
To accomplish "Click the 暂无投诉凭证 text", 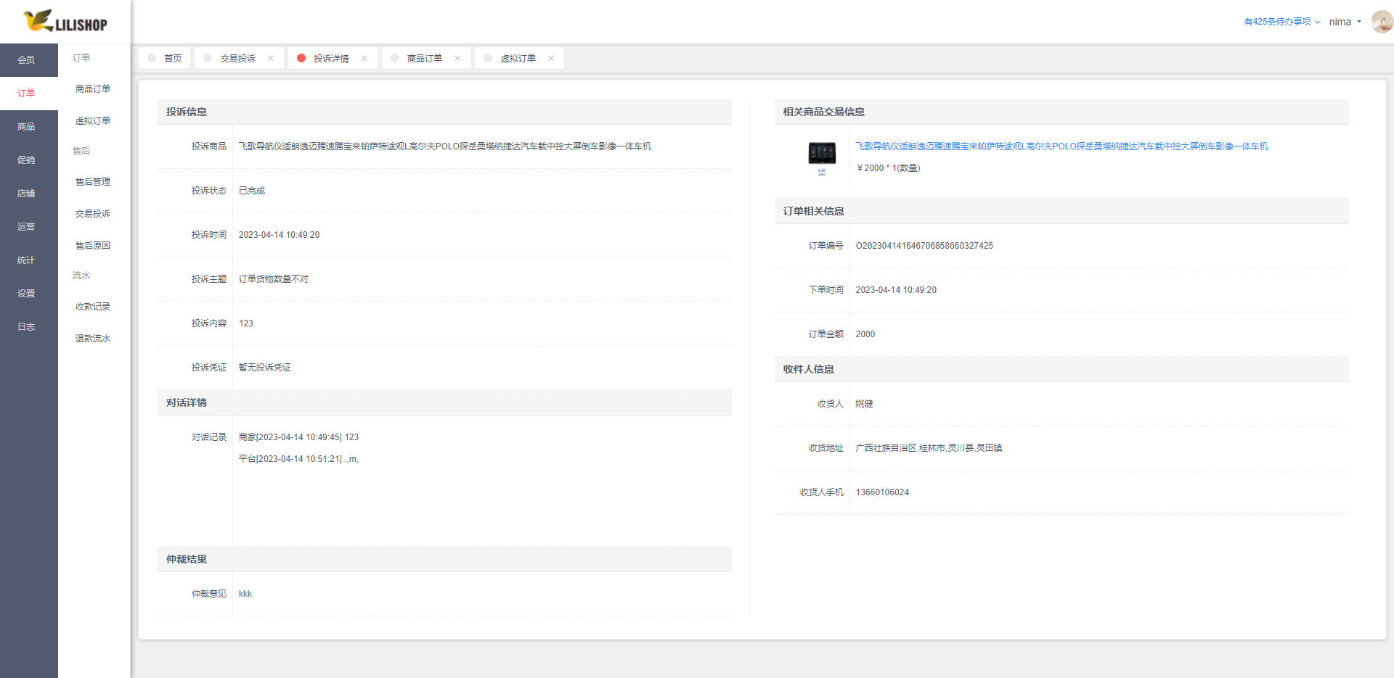I will tap(265, 368).
